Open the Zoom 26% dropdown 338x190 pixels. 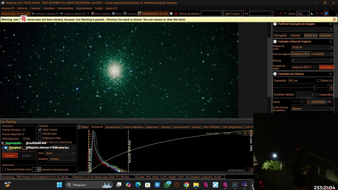click(x=303, y=14)
